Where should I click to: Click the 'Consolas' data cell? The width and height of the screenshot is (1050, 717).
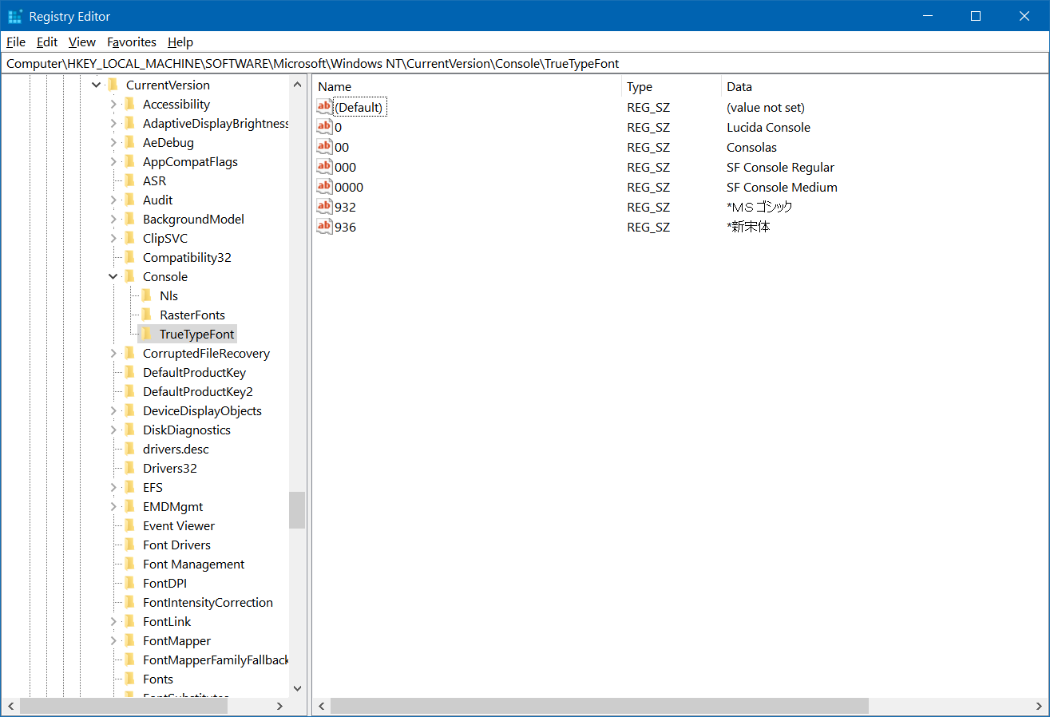click(751, 147)
